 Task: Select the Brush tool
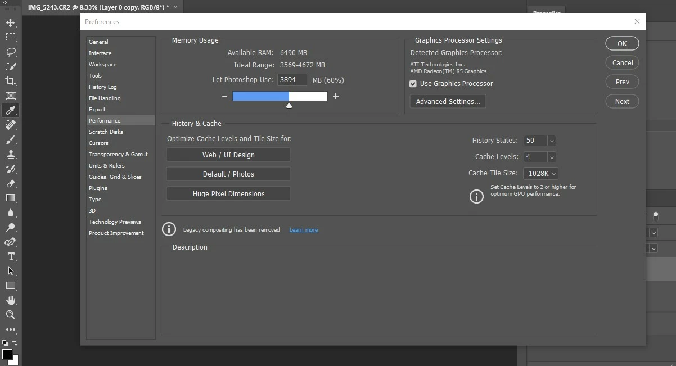[x=10, y=139]
